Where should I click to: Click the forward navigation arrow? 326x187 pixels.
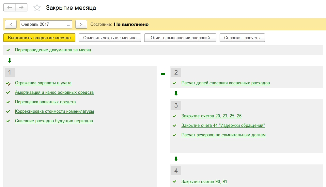[x=21, y=7]
